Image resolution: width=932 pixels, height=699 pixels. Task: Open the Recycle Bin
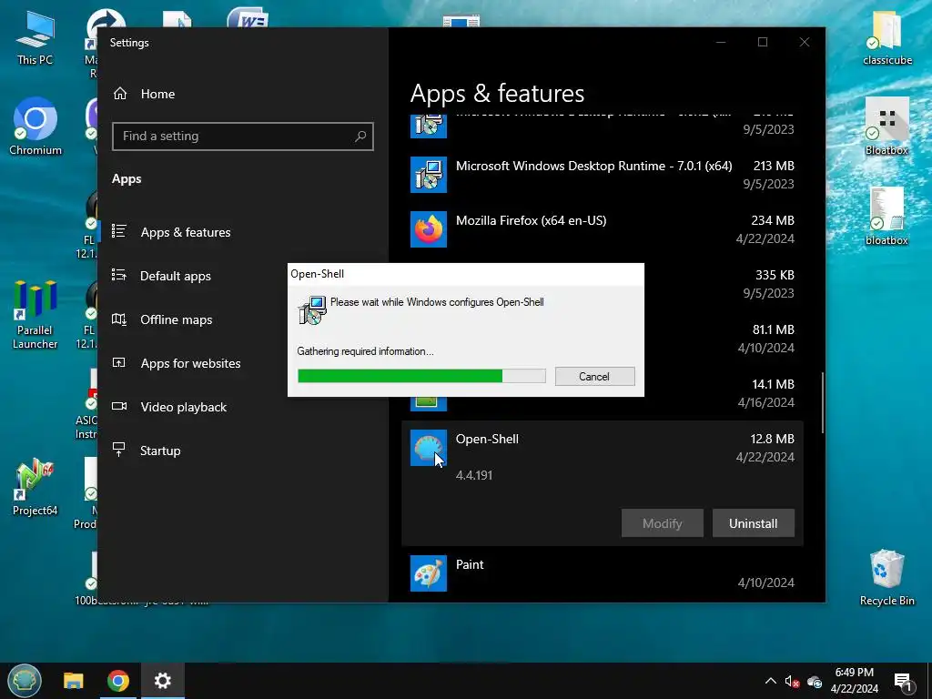[x=886, y=578]
